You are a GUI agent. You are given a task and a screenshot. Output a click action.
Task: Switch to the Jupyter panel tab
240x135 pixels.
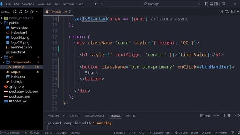pos(131,116)
